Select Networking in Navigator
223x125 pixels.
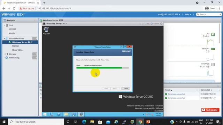click(x=14, y=58)
